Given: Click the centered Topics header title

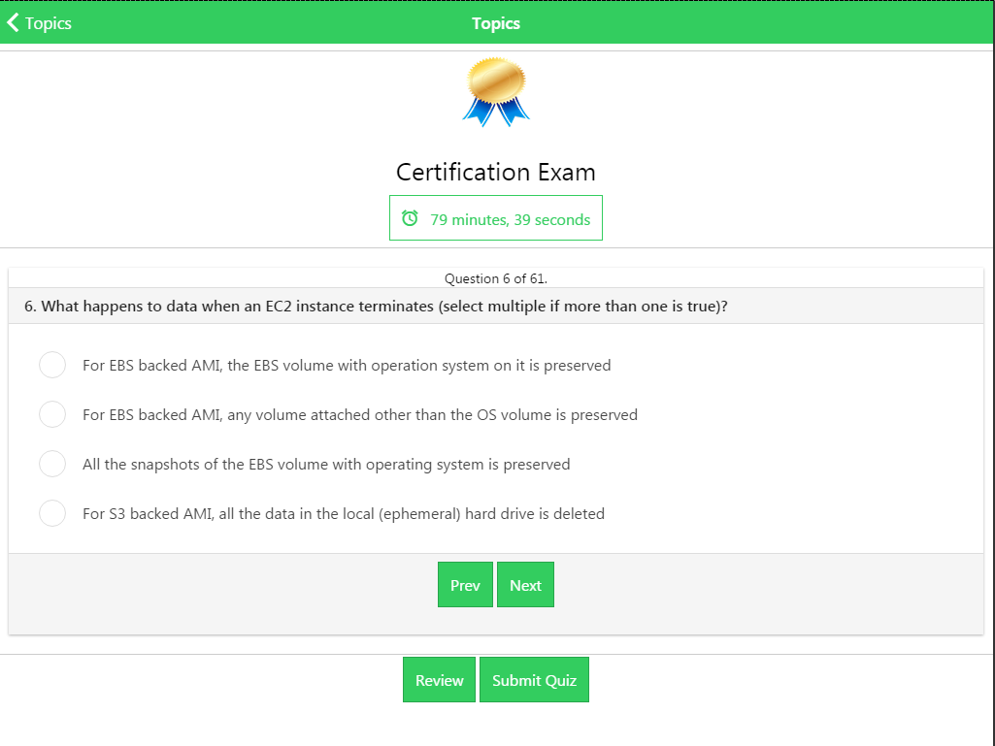Looking at the screenshot, I should click(496, 23).
